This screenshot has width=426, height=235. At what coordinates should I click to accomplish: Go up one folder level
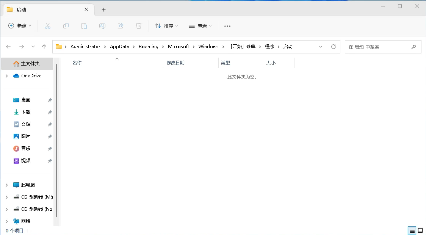(44, 47)
